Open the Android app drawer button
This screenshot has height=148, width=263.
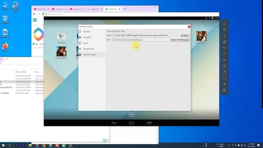131,114
